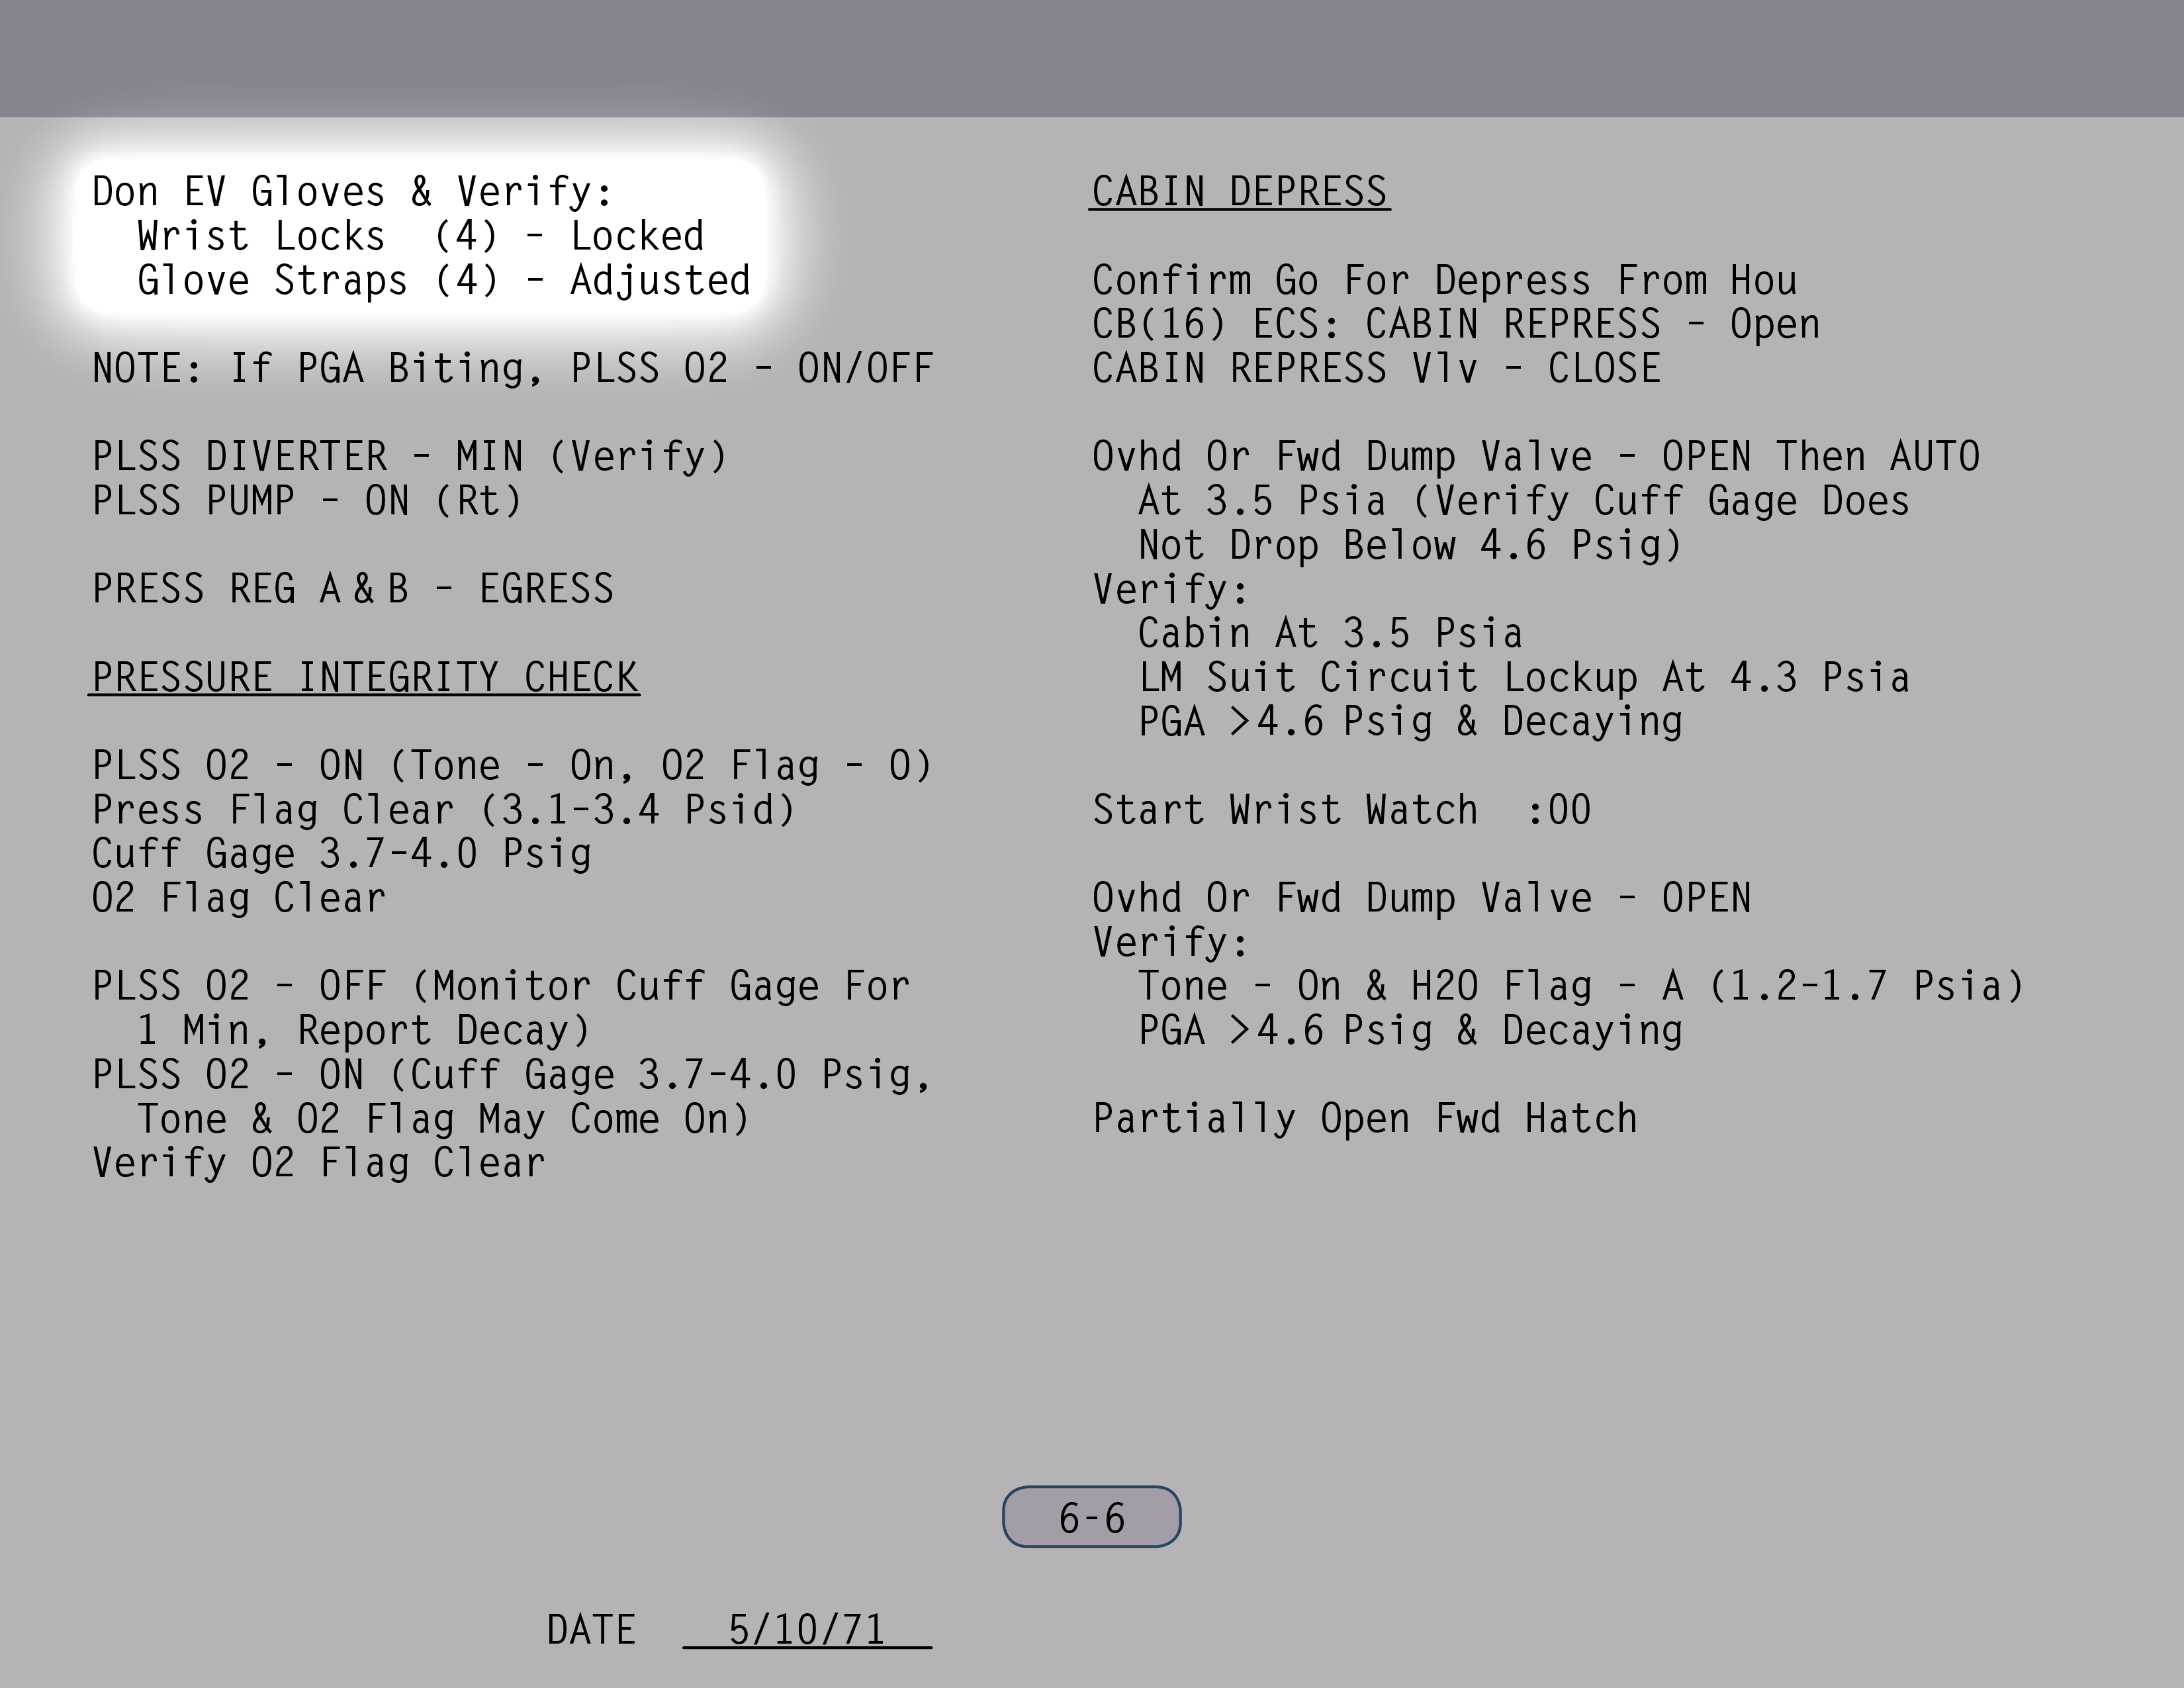
Task: Click Confirm Go For Depress From Hou
Action: pos(1443,281)
